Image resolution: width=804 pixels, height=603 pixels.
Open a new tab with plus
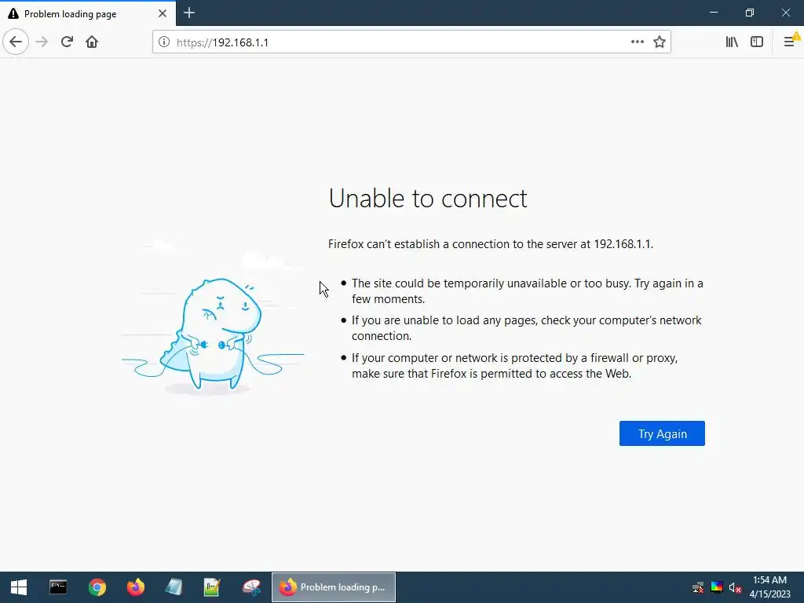tap(189, 13)
